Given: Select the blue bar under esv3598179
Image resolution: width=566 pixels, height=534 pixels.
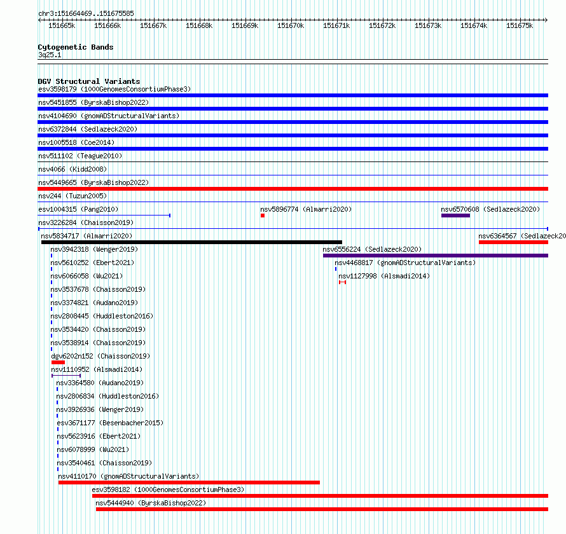Looking at the screenshot, I should (293, 95).
